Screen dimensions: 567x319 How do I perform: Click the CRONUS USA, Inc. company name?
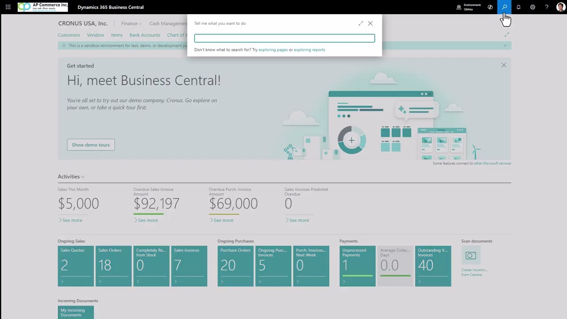point(83,23)
